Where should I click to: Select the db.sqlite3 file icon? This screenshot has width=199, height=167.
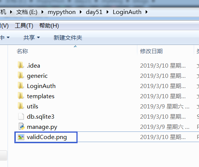pyautogui.click(x=21, y=116)
